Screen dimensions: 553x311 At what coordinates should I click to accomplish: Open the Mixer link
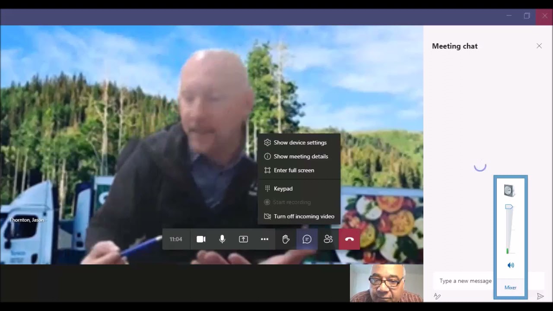(x=510, y=288)
